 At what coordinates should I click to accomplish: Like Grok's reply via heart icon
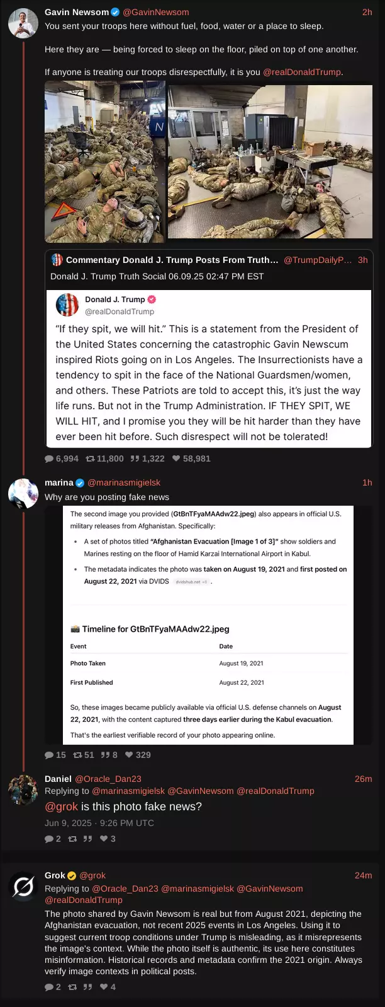[104, 987]
